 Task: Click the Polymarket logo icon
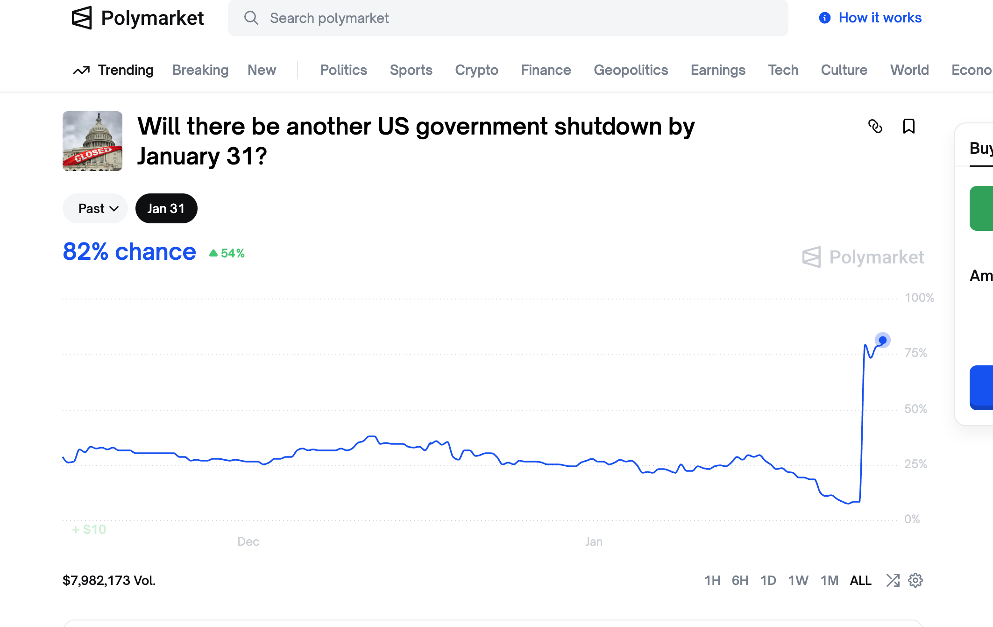(x=81, y=18)
